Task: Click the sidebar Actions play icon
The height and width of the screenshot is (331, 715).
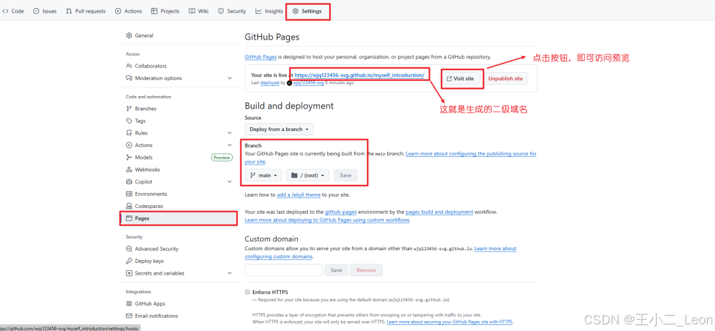Action: pyautogui.click(x=129, y=145)
